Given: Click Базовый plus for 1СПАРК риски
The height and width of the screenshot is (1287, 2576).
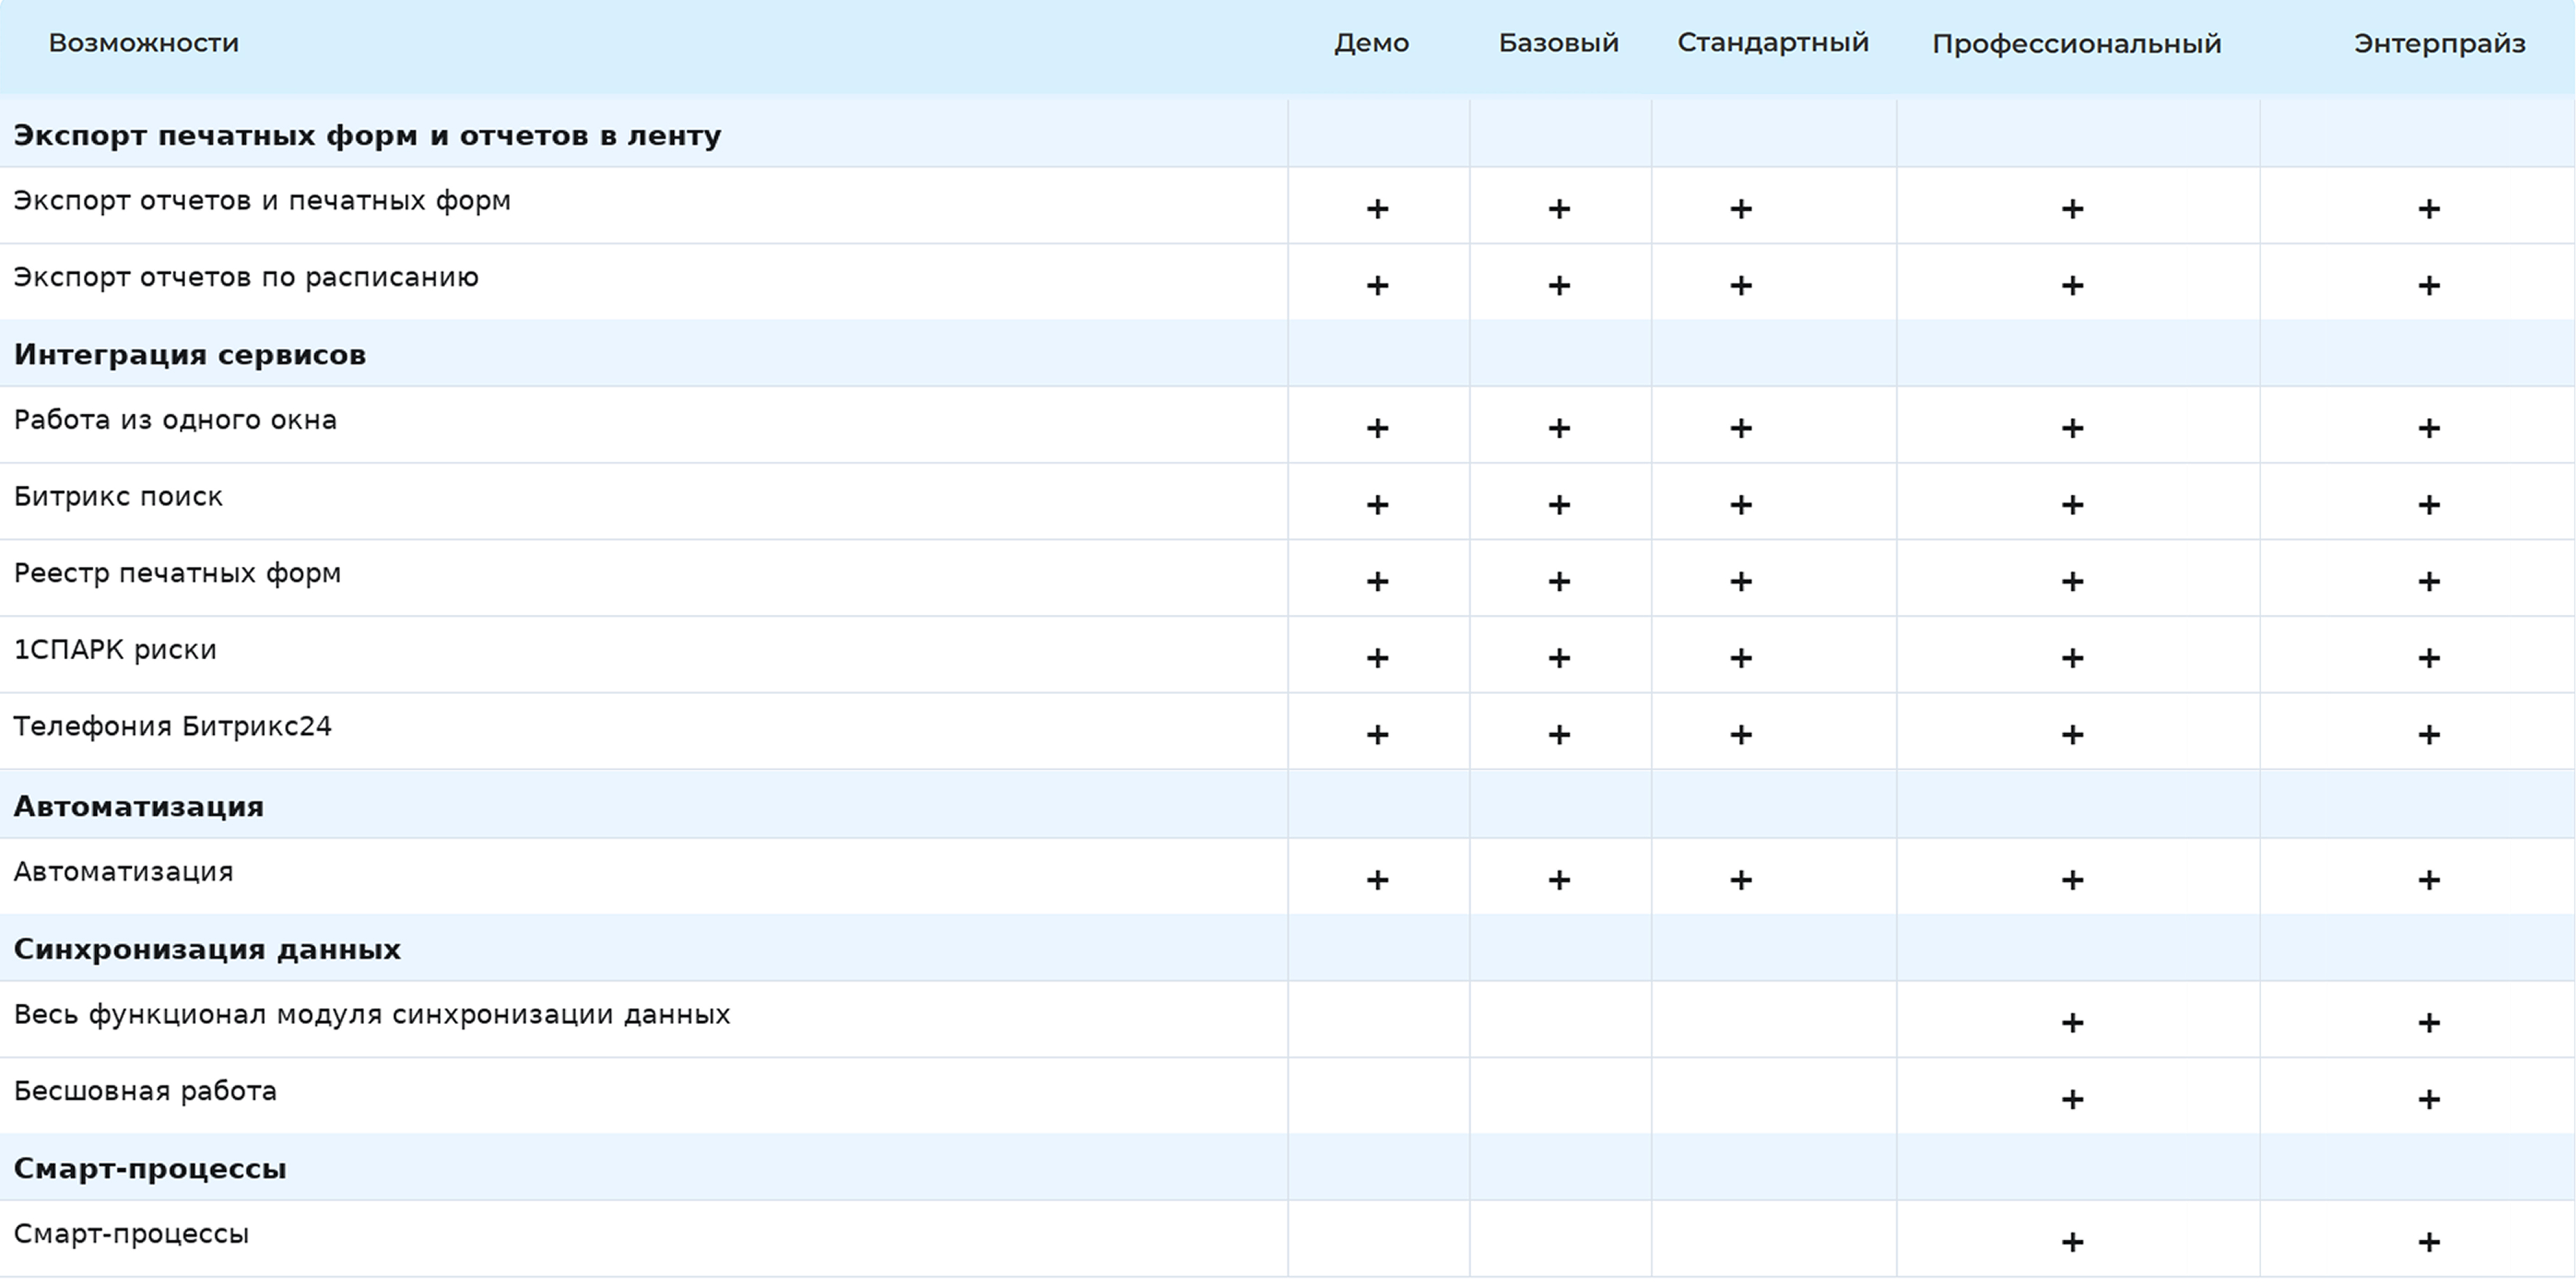Looking at the screenshot, I should click(x=1559, y=659).
